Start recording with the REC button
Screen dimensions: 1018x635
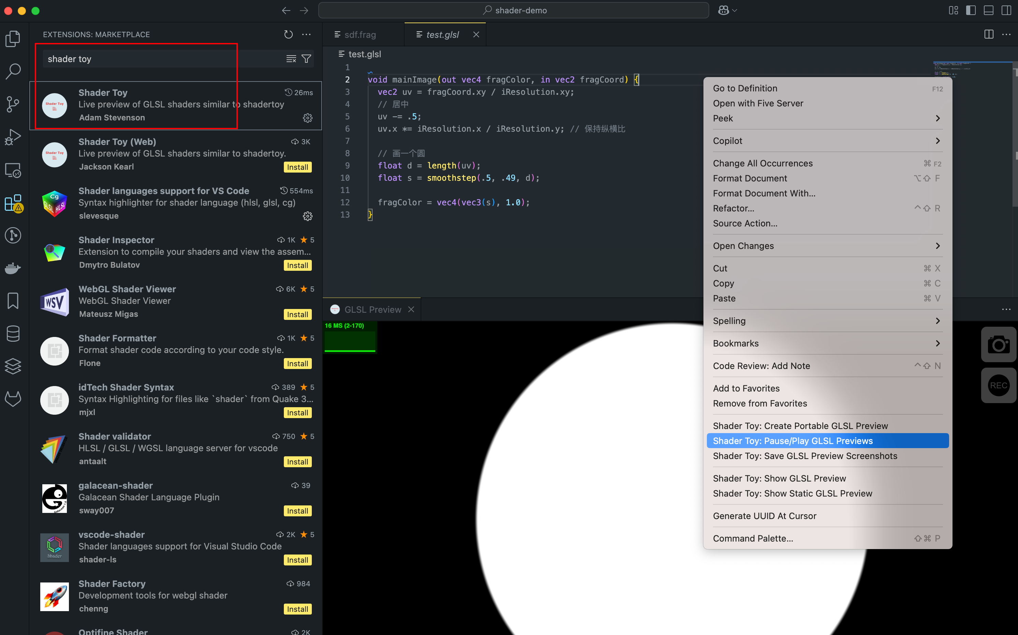(999, 385)
